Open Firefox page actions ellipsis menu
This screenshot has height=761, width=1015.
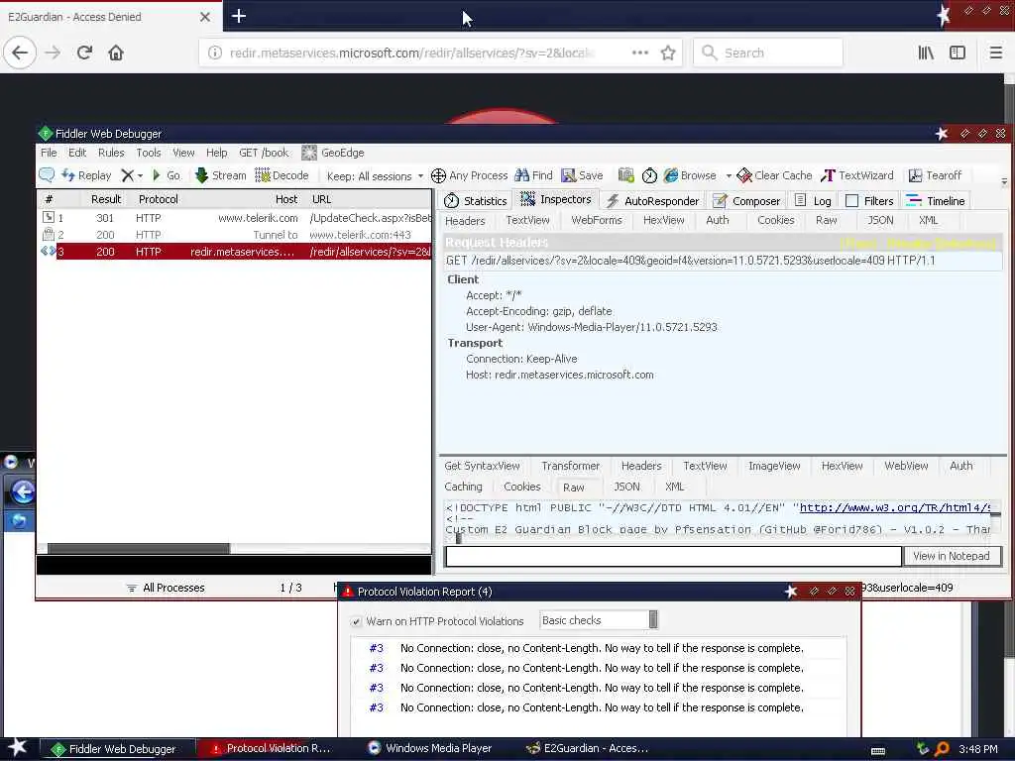click(639, 53)
